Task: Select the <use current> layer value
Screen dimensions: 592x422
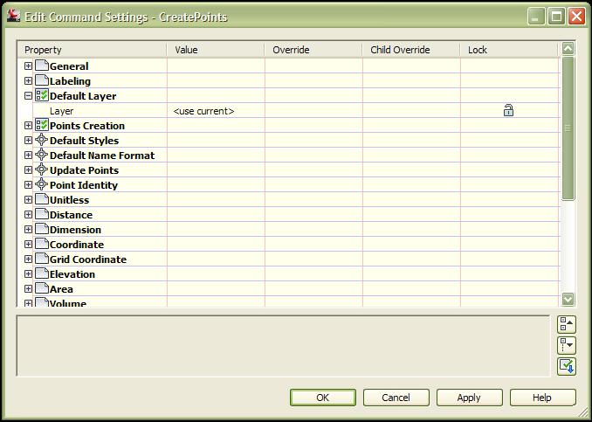Action: tap(203, 111)
